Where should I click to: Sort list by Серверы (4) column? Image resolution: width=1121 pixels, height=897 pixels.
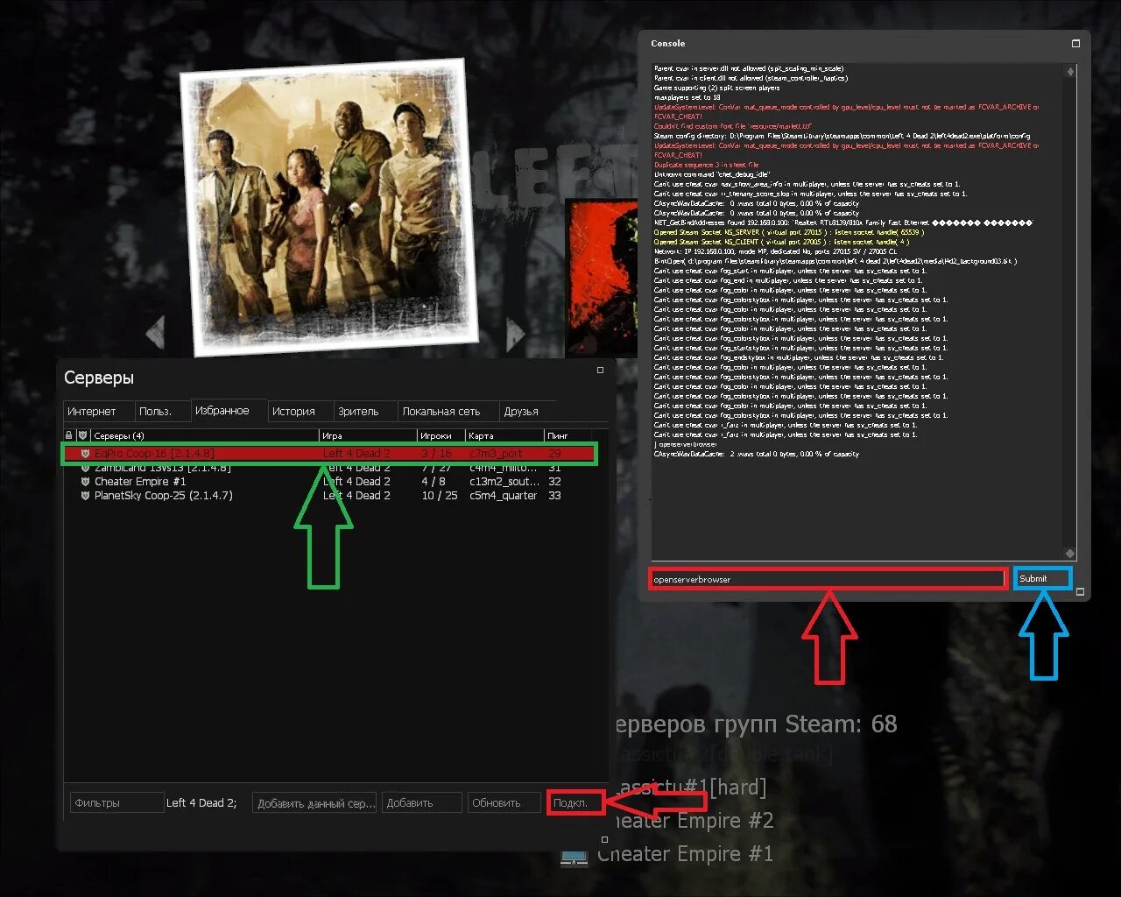tap(205, 435)
